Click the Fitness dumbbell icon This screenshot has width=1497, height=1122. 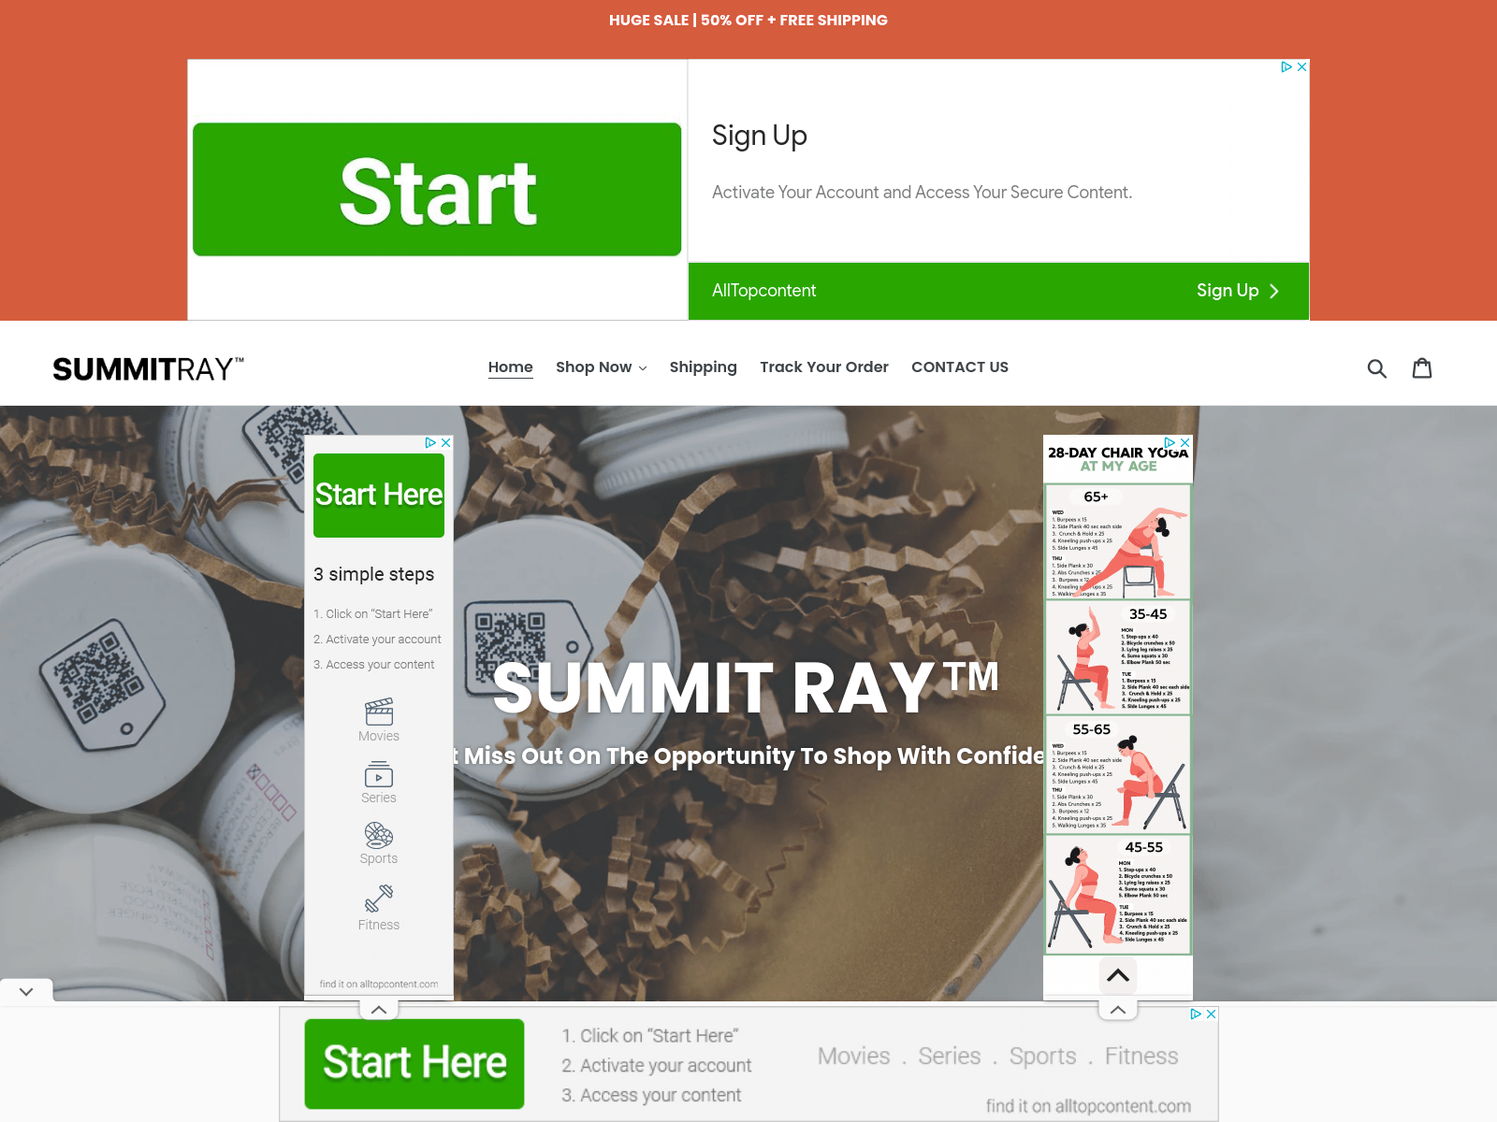pos(379,899)
